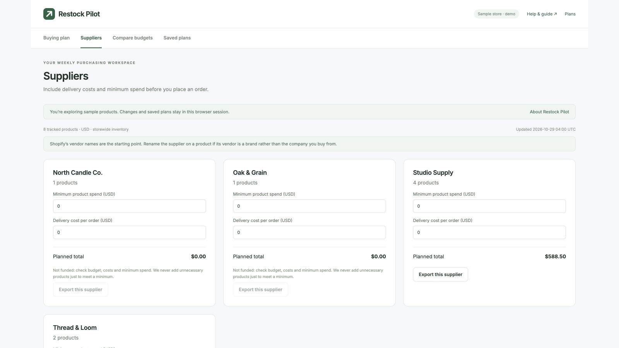Open About Restock Pilot link
The height and width of the screenshot is (348, 619).
pyautogui.click(x=549, y=112)
